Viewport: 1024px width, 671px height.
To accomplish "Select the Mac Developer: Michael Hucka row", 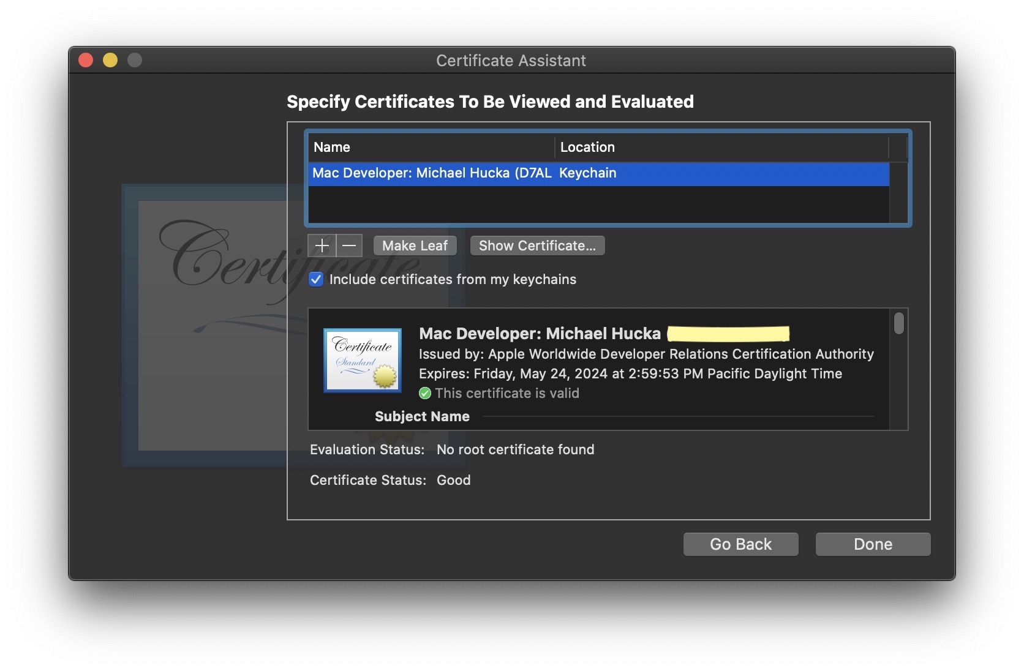I will [598, 173].
